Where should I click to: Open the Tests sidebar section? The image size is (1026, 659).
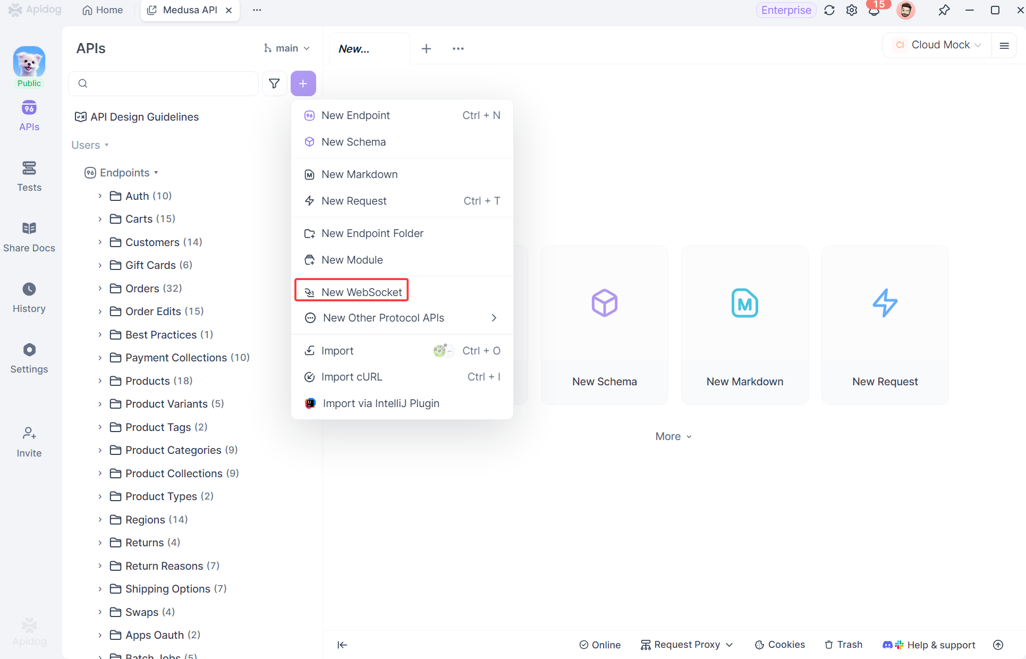click(29, 176)
